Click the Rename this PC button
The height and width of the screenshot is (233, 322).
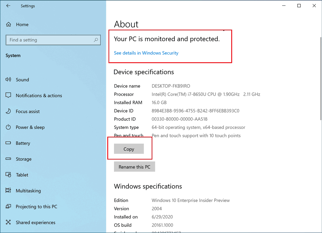click(135, 167)
